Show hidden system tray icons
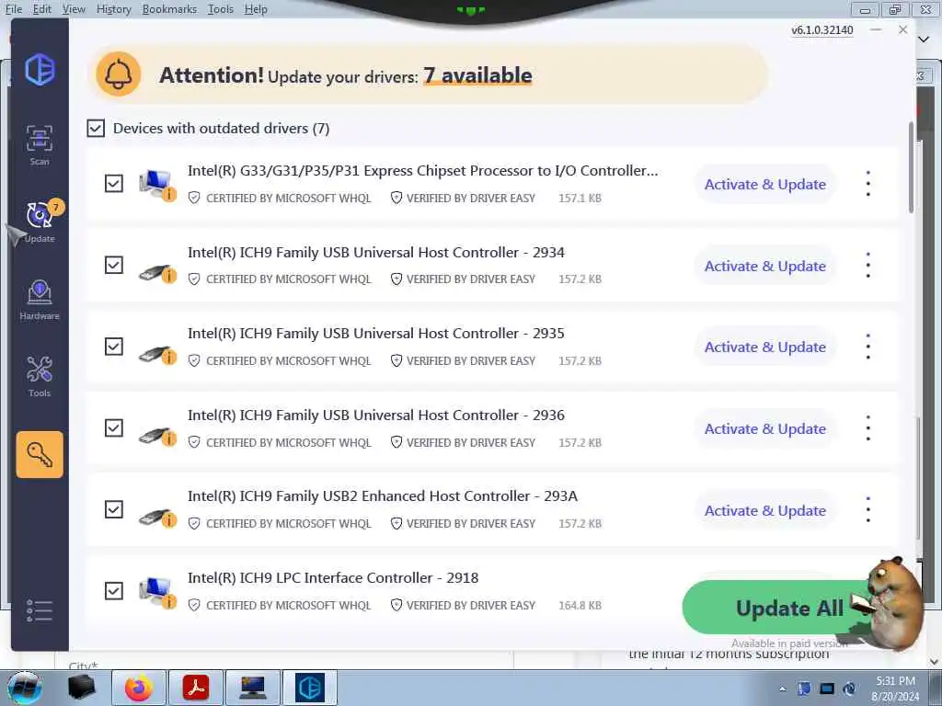The image size is (942, 706). click(x=782, y=689)
